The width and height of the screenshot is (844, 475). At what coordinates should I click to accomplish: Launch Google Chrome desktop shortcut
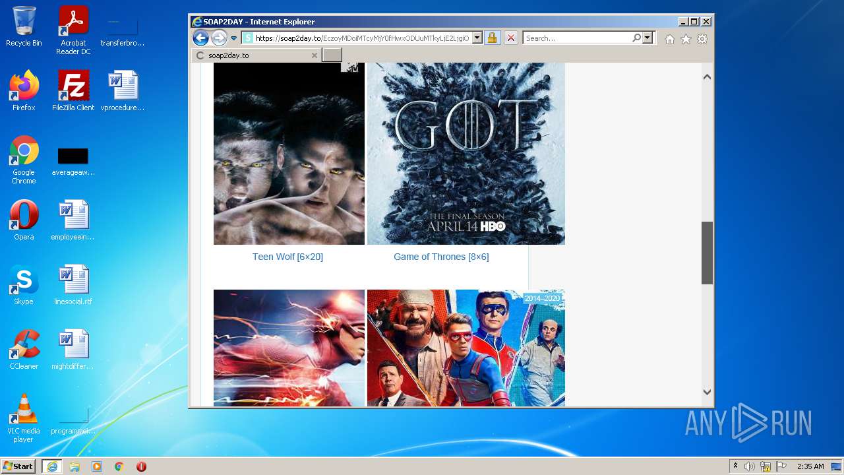(x=24, y=160)
